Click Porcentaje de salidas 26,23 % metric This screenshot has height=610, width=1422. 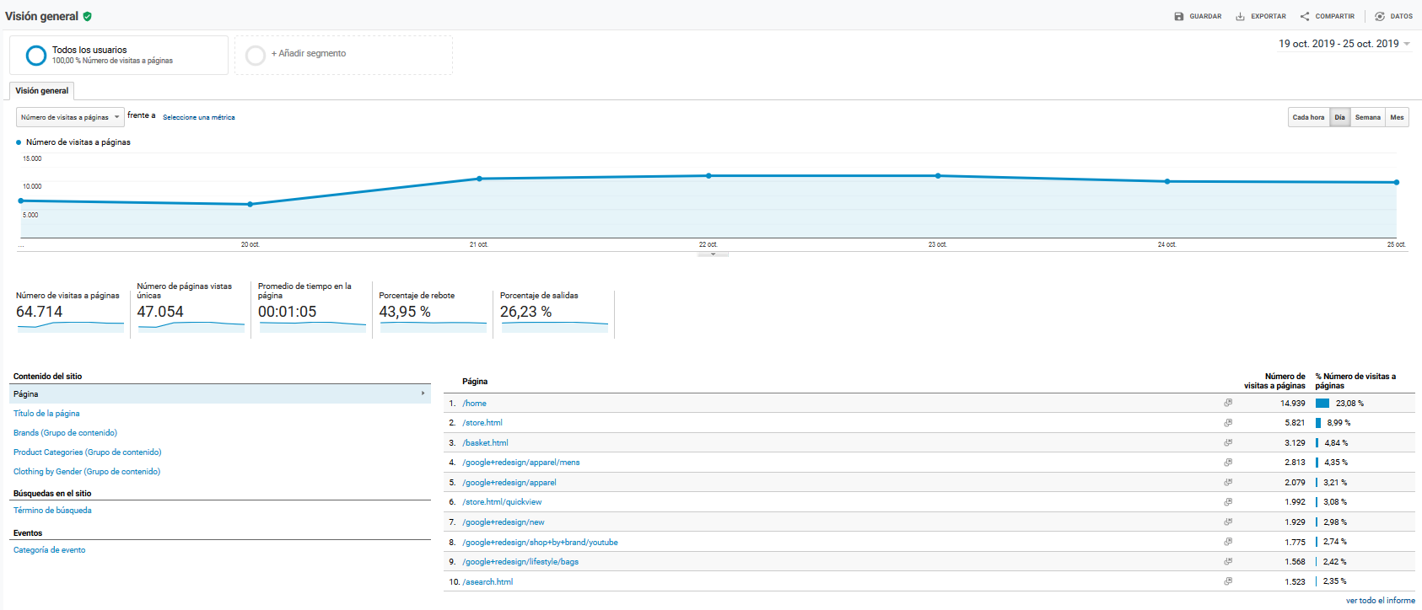pyautogui.click(x=554, y=312)
